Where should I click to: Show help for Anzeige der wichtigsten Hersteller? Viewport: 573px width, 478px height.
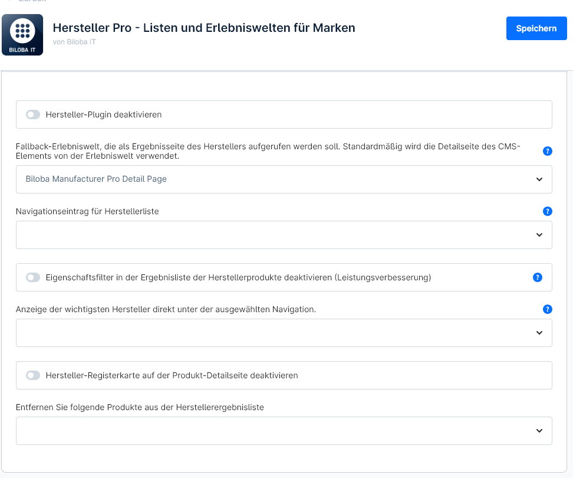coord(547,309)
